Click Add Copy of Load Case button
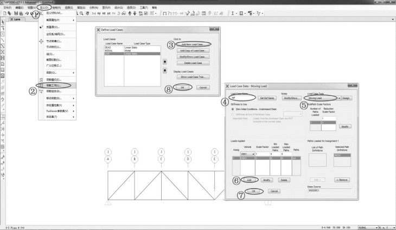This screenshot has width=396, height=230. (193, 51)
